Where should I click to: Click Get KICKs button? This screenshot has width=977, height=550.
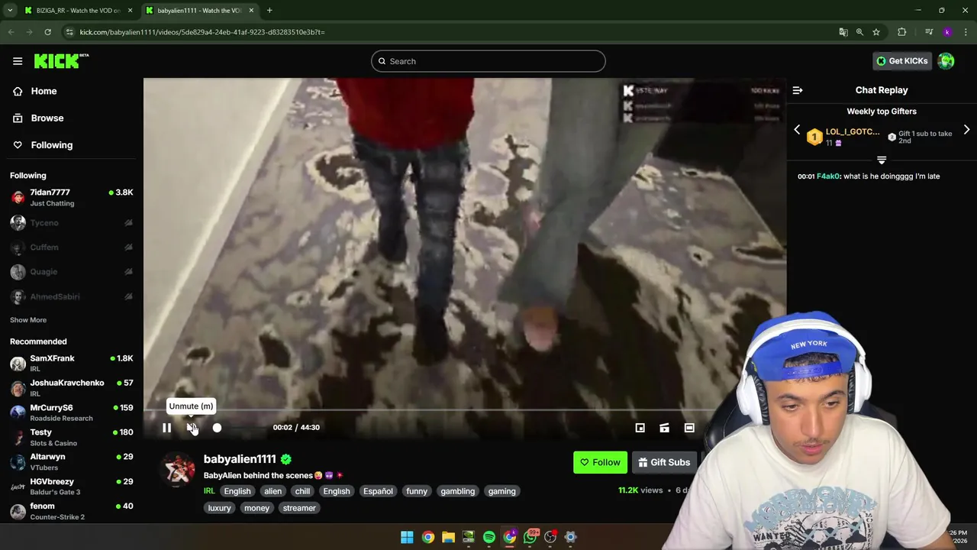pos(901,61)
